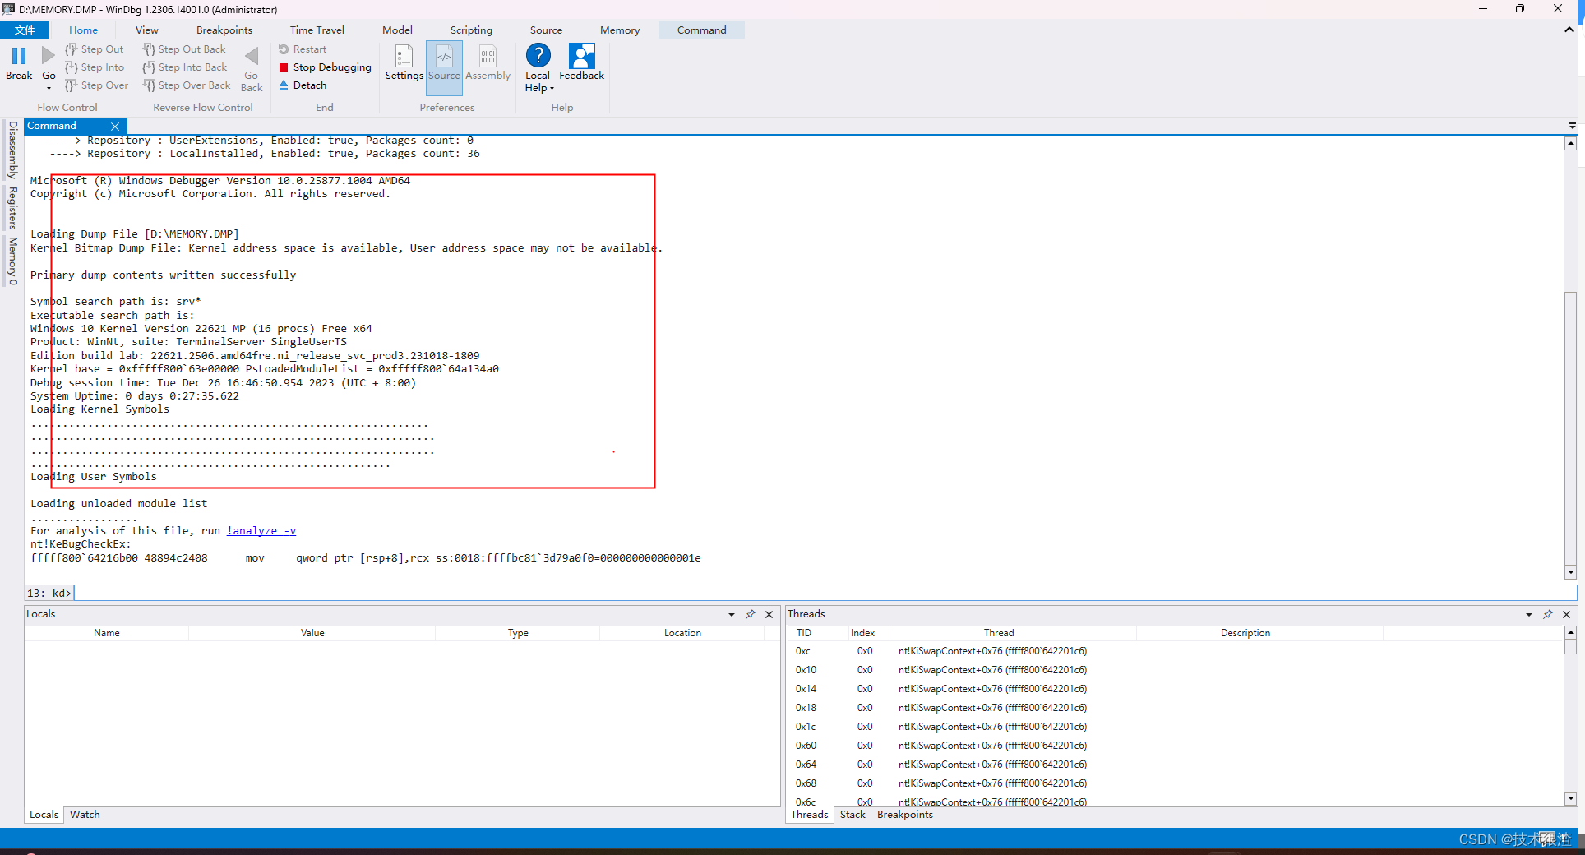Pin the Locals panel
The image size is (1585, 855).
point(750,615)
